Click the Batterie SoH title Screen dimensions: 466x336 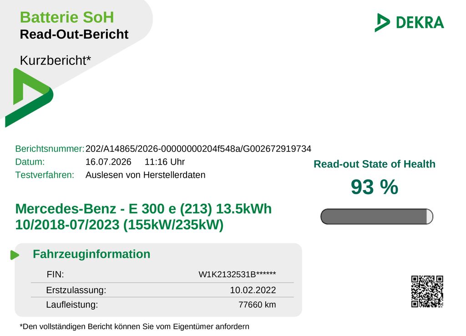click(67, 17)
